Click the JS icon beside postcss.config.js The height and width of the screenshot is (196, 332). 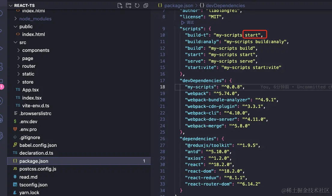tap(15, 169)
